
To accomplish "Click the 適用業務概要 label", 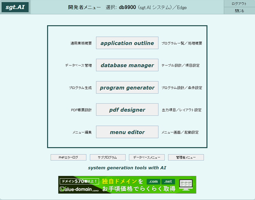I will [81, 43].
